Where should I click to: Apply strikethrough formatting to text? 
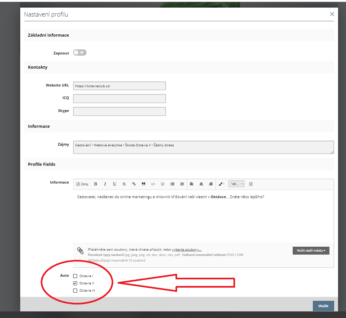click(124, 184)
